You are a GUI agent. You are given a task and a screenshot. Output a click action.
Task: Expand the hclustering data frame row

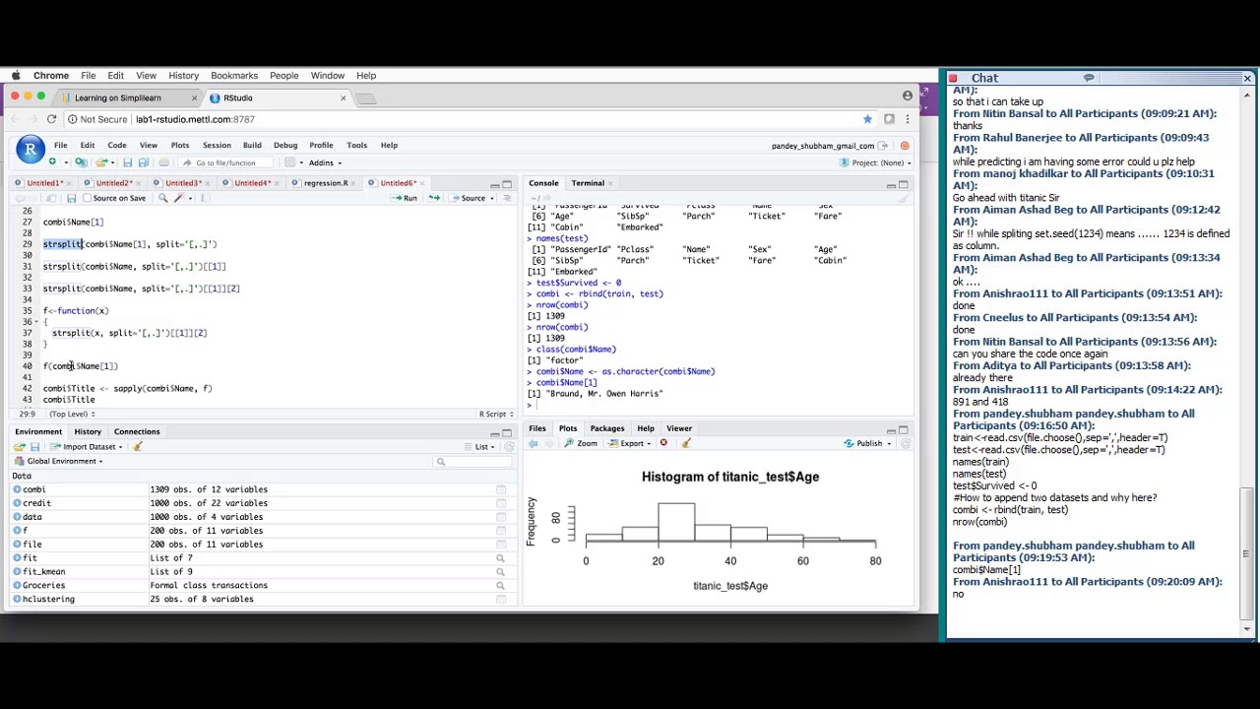(17, 600)
